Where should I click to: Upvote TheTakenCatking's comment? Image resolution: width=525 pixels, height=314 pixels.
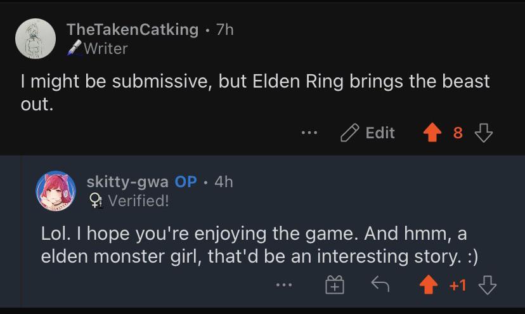point(432,133)
